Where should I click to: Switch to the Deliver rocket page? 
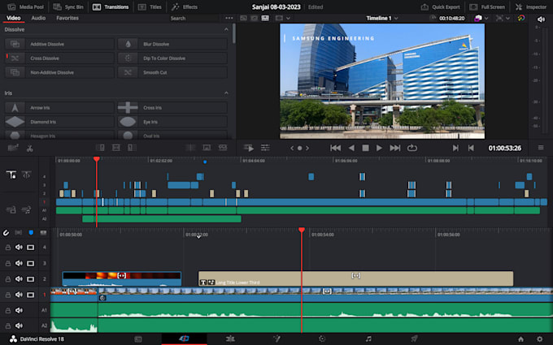pos(414,339)
